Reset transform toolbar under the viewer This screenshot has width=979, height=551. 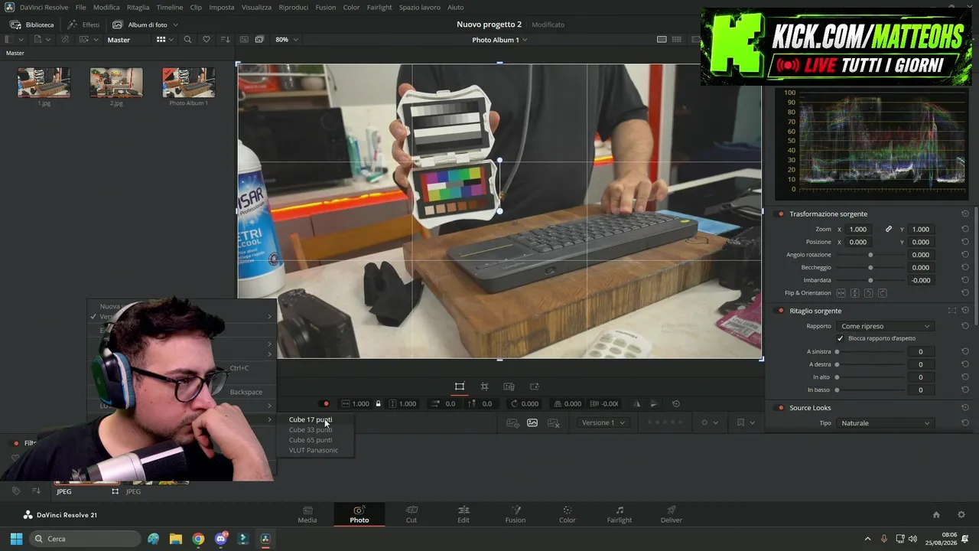[x=676, y=404]
